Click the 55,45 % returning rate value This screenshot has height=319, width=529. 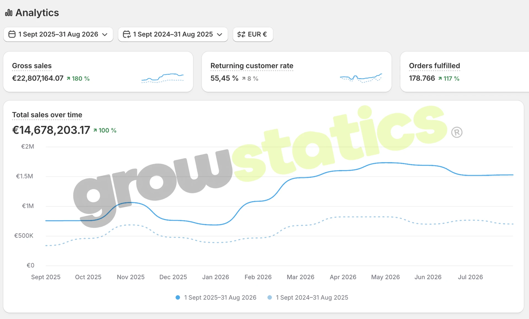coord(224,78)
